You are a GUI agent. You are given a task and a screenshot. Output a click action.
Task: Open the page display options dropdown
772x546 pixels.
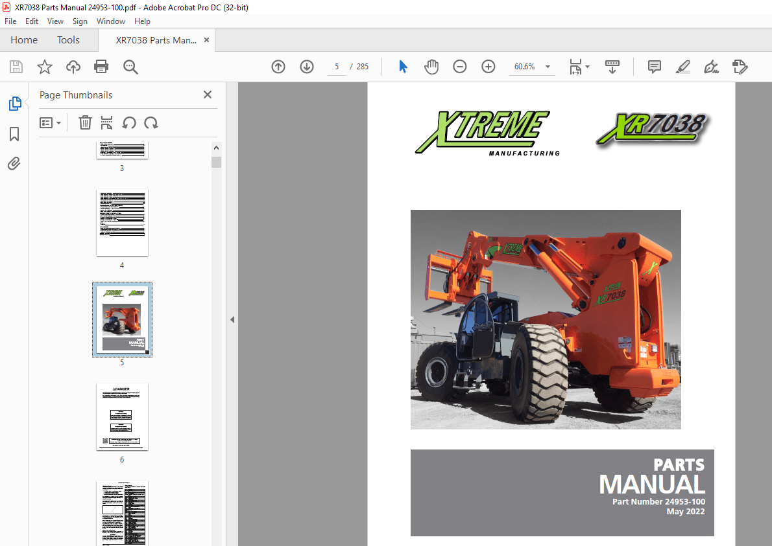[579, 67]
